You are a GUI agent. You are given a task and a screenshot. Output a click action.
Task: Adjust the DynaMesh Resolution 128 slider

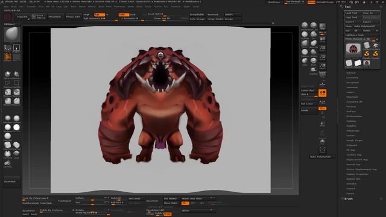pyautogui.click(x=159, y=210)
